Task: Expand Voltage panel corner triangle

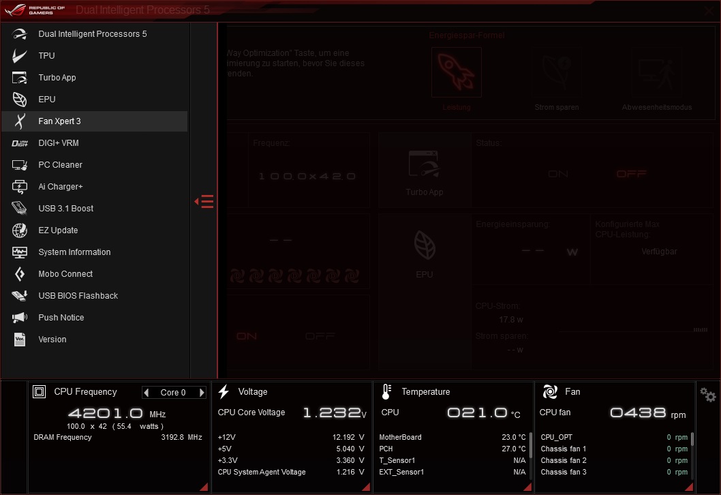Action: [366, 487]
